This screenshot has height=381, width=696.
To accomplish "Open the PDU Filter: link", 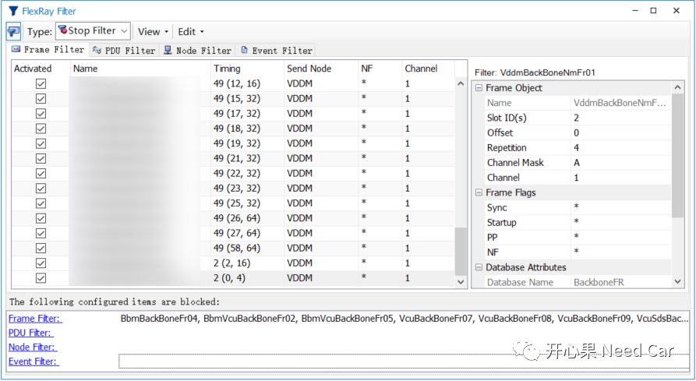I will (30, 333).
